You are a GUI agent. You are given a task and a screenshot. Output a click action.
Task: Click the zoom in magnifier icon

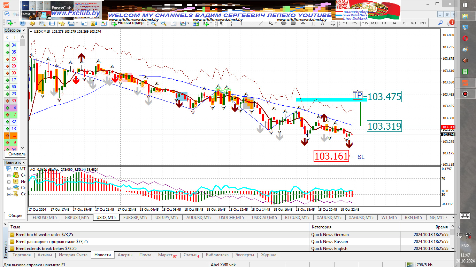tap(154, 23)
